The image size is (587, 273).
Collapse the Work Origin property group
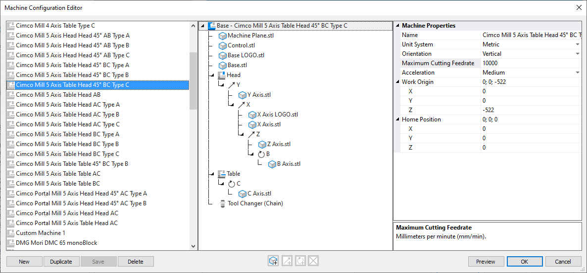[397, 82]
